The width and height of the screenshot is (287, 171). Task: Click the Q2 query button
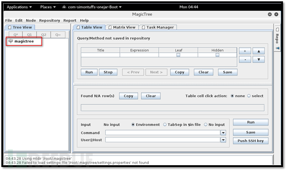(44, 35)
